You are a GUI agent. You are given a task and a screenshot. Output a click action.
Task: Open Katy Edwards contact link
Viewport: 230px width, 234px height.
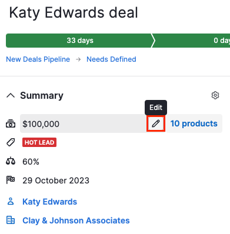pyautogui.click(x=50, y=202)
